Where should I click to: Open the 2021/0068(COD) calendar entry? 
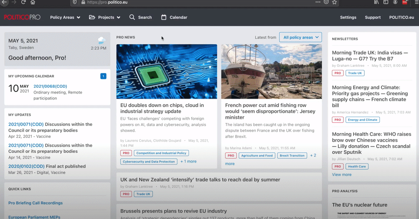click(50, 87)
